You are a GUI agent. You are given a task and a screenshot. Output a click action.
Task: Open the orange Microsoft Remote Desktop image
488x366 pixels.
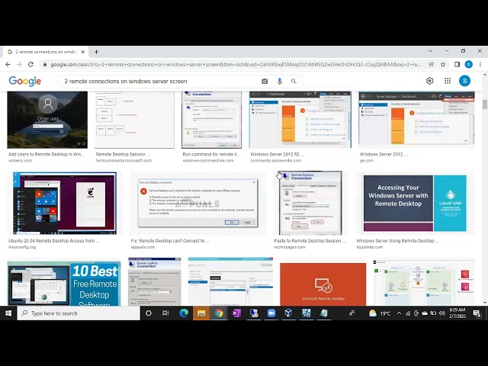coord(323,284)
